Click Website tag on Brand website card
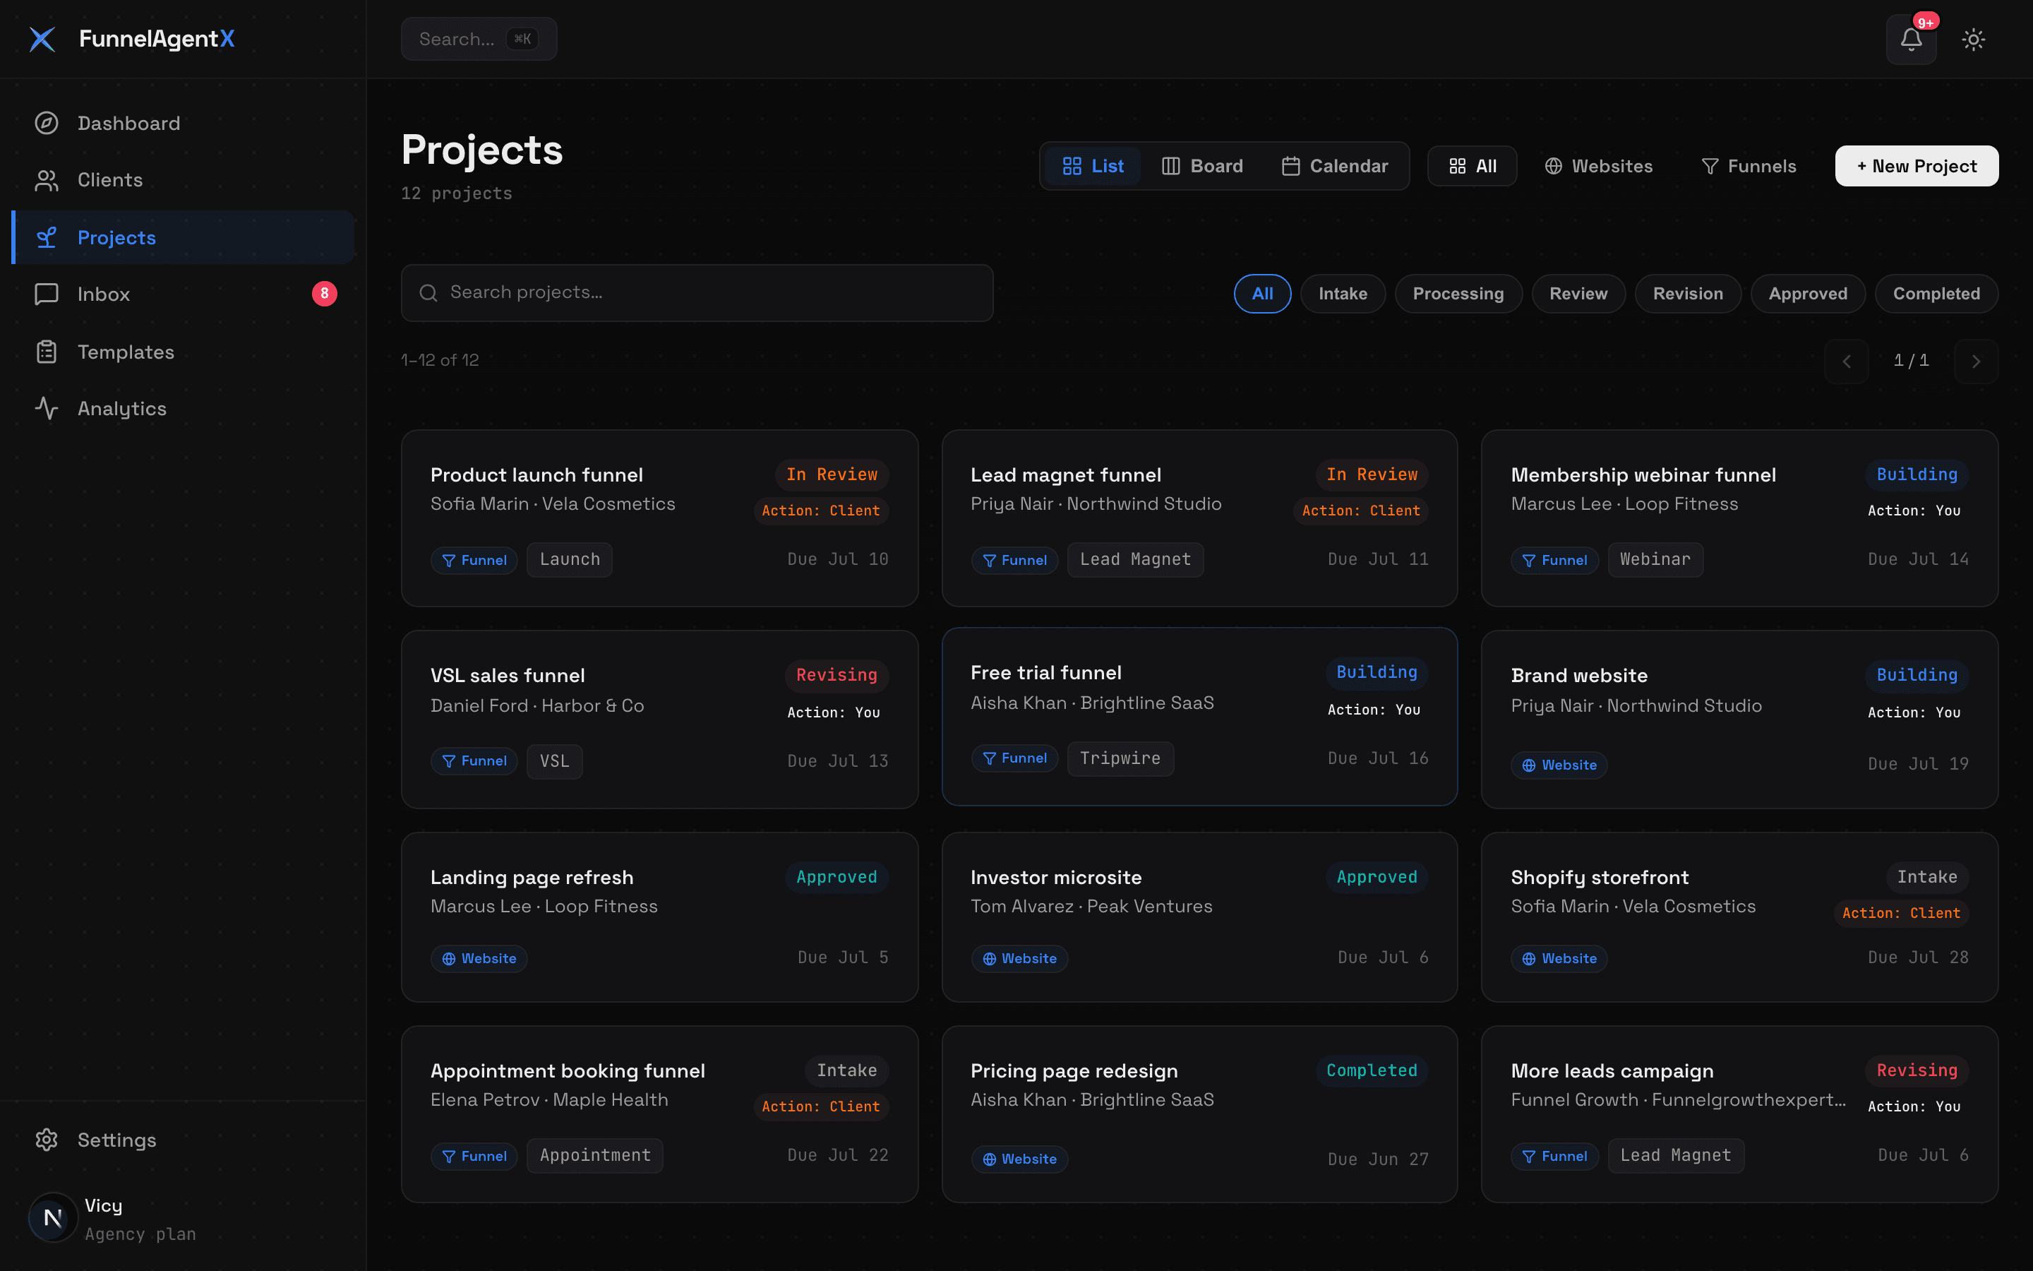Viewport: 2033px width, 1271px height. pos(1559,765)
